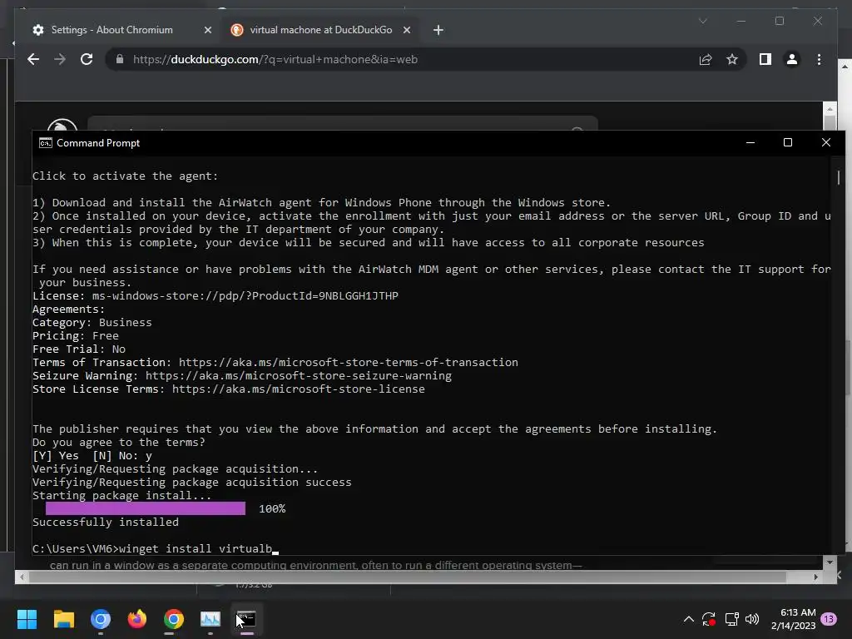The height and width of the screenshot is (639, 852).
Task: Close the Settings - About Chromium tab
Action: [x=207, y=31]
